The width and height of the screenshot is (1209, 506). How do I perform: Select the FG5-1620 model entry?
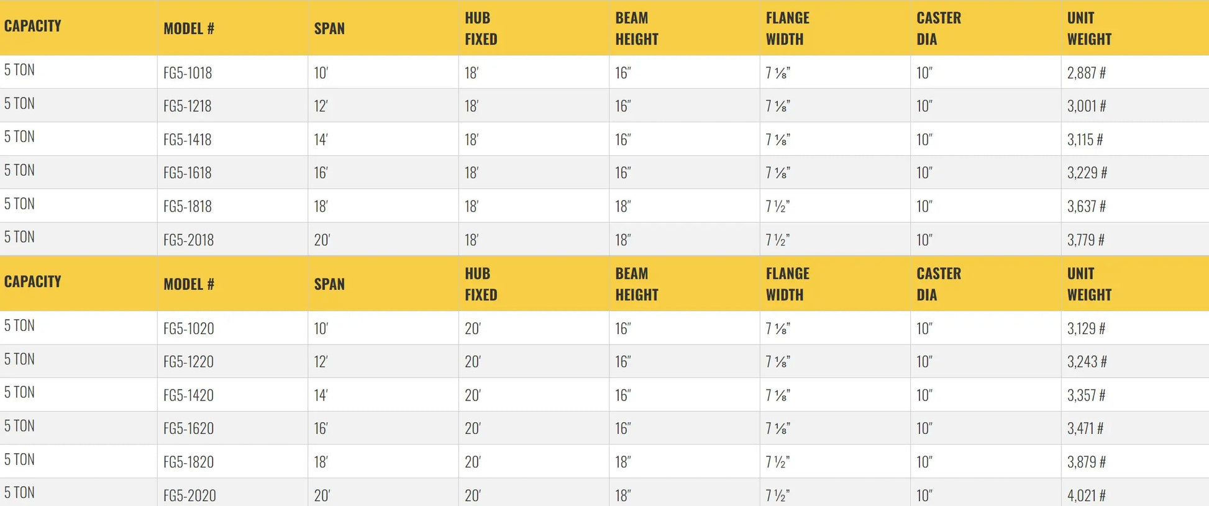tap(188, 428)
